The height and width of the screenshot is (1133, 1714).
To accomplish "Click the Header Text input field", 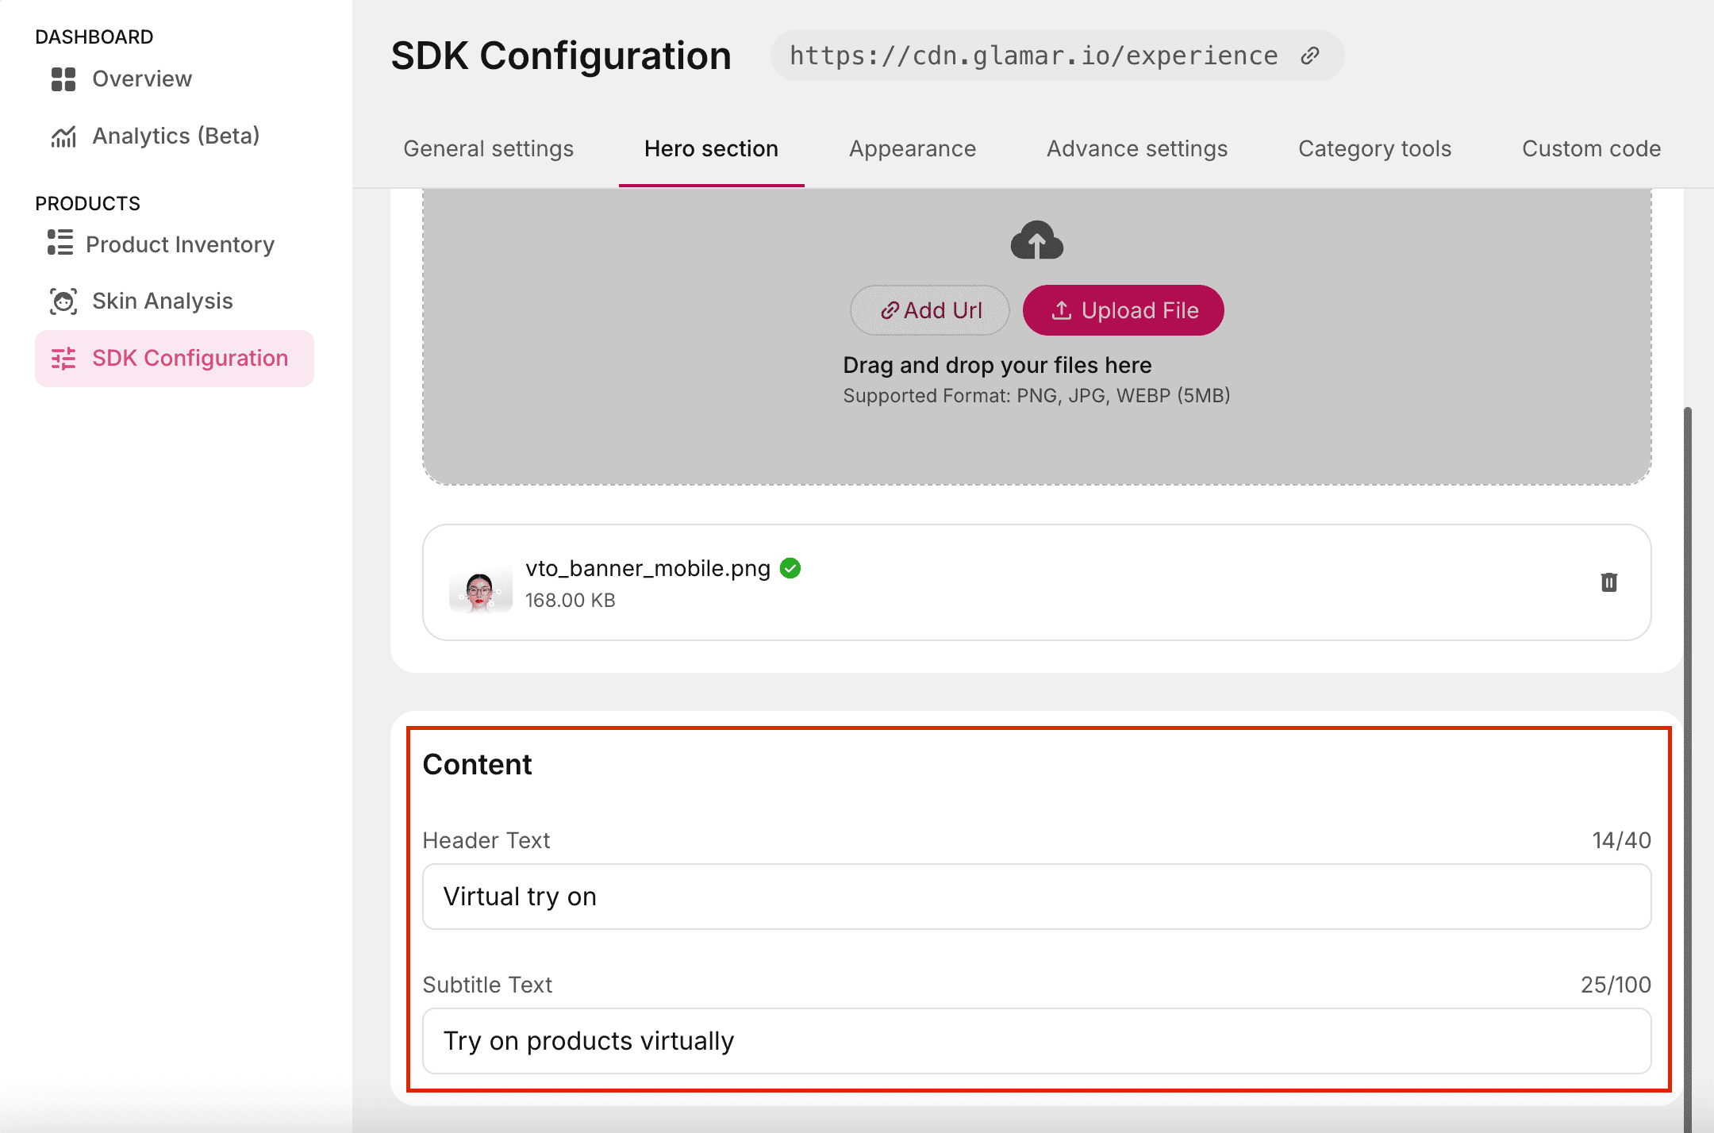I will point(1036,897).
